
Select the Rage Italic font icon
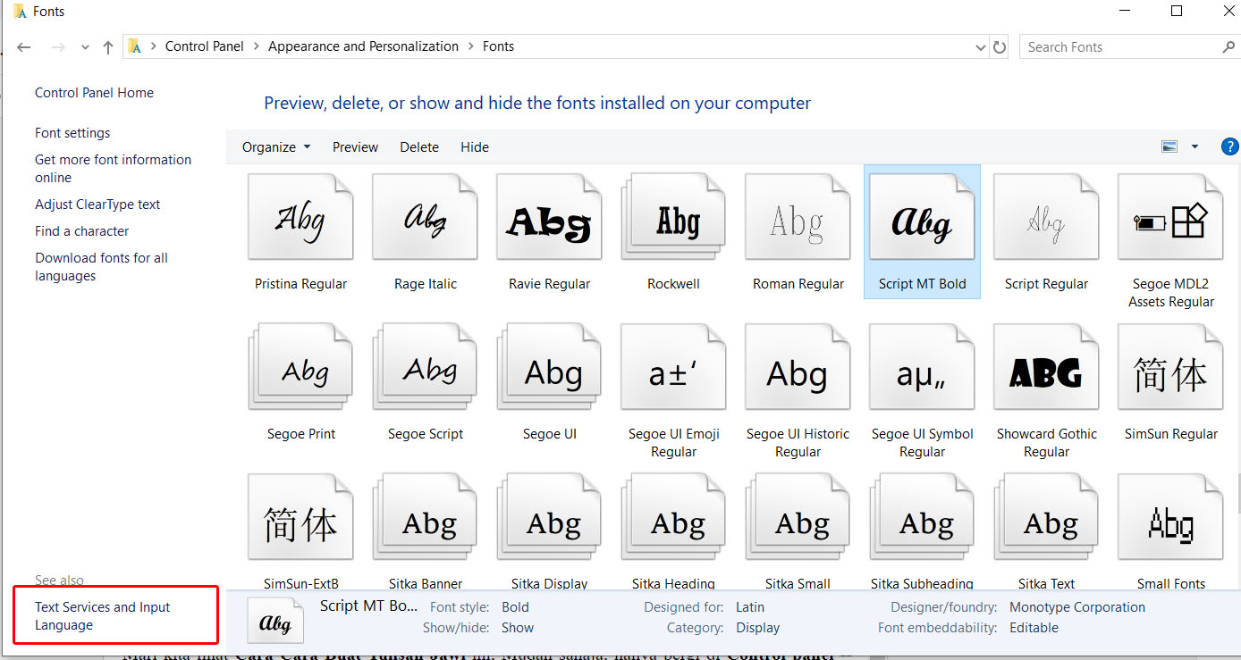(425, 217)
